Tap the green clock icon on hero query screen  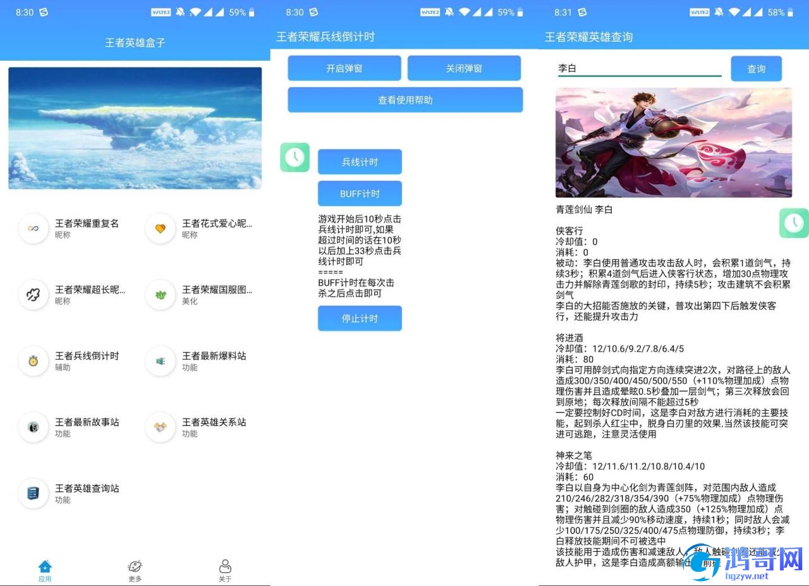click(x=794, y=223)
